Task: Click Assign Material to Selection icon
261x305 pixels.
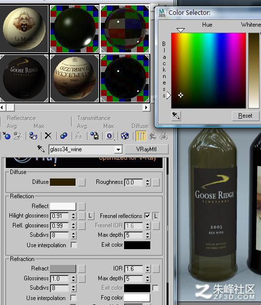Action: (33, 136)
